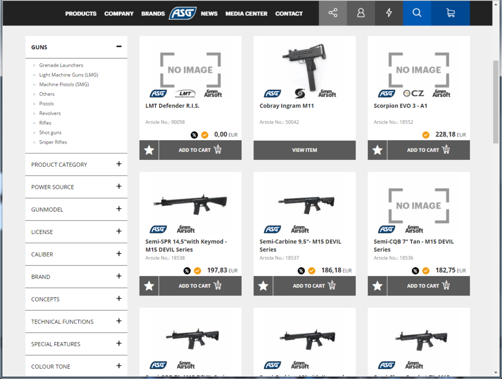Collapse the GUNS filter section
The width and height of the screenshot is (502, 379).
coord(119,47)
